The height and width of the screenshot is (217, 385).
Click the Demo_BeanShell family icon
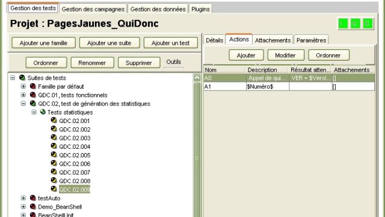tap(33, 207)
